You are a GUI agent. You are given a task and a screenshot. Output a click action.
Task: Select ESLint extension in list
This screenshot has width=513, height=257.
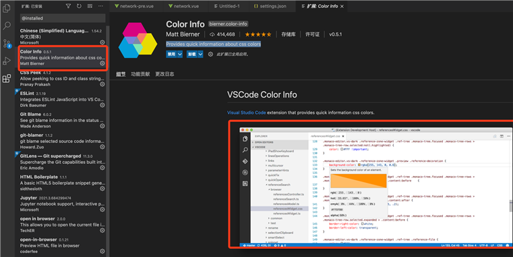coord(62,99)
